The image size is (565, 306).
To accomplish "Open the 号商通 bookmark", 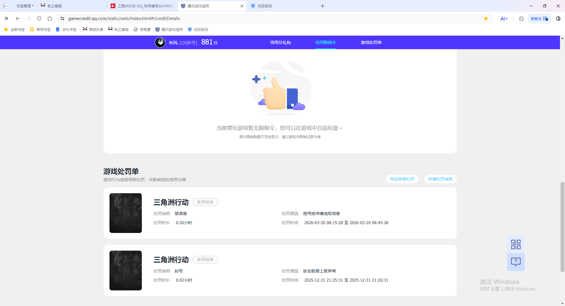I will coord(142,29).
